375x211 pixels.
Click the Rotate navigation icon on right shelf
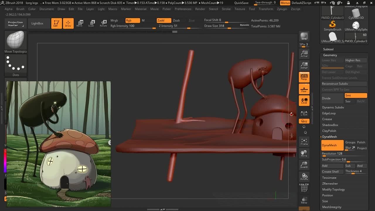304,177
